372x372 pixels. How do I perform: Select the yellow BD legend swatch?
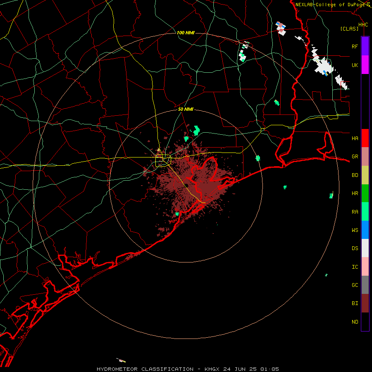365,175
